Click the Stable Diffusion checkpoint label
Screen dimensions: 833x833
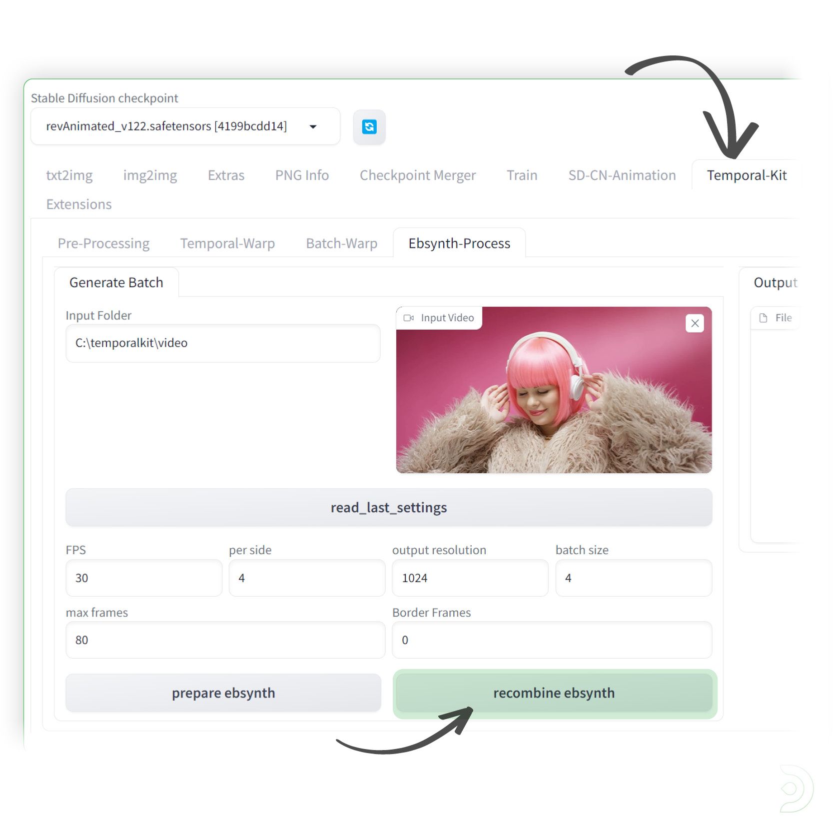(104, 98)
